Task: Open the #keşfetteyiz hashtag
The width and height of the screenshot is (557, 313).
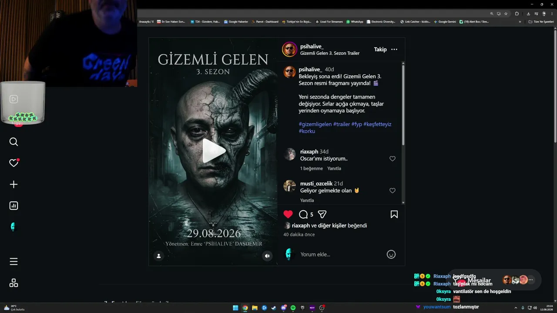Action: tap(377, 124)
